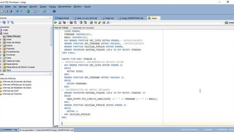Switch to the Juego.sql tab

point(108,18)
